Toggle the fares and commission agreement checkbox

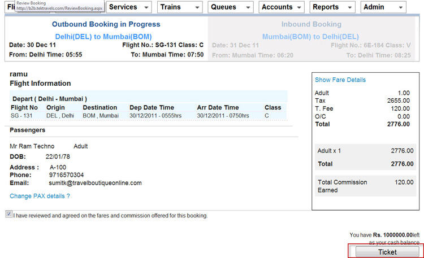[x=8, y=215]
